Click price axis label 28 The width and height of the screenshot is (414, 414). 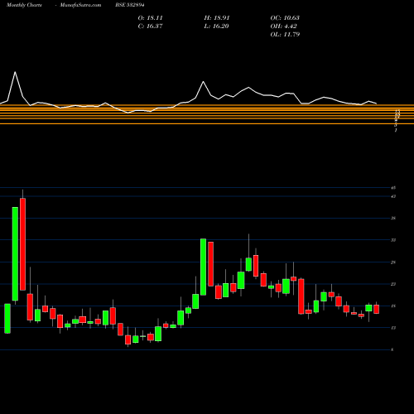pos(393,262)
